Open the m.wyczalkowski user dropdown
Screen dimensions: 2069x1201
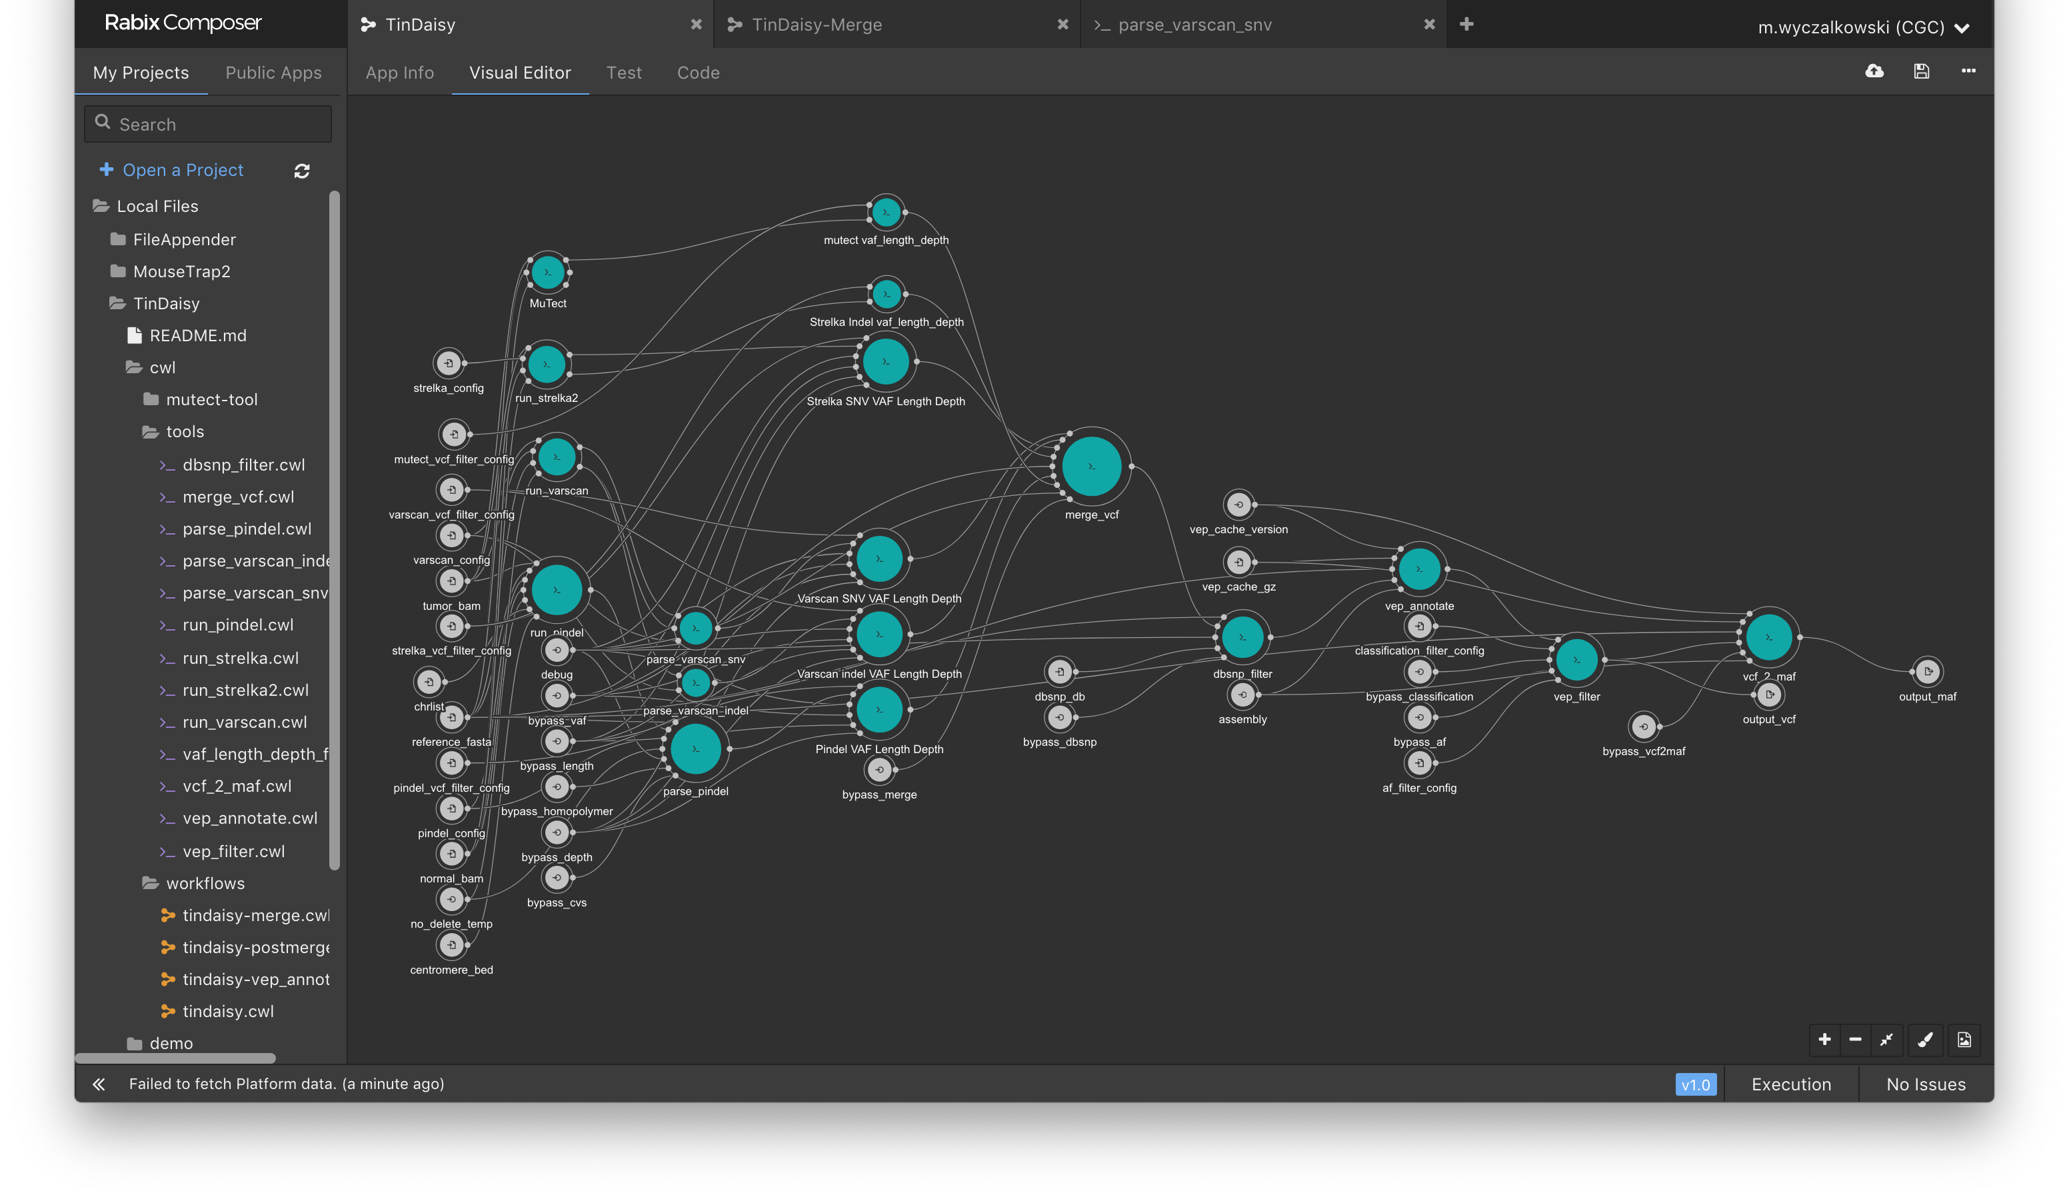(1862, 27)
